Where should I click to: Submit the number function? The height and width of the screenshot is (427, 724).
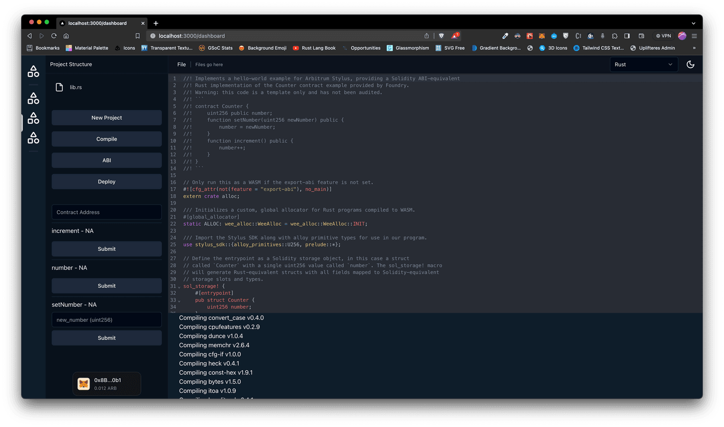(x=107, y=286)
